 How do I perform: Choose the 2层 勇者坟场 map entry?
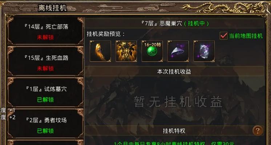[x=46, y=124]
